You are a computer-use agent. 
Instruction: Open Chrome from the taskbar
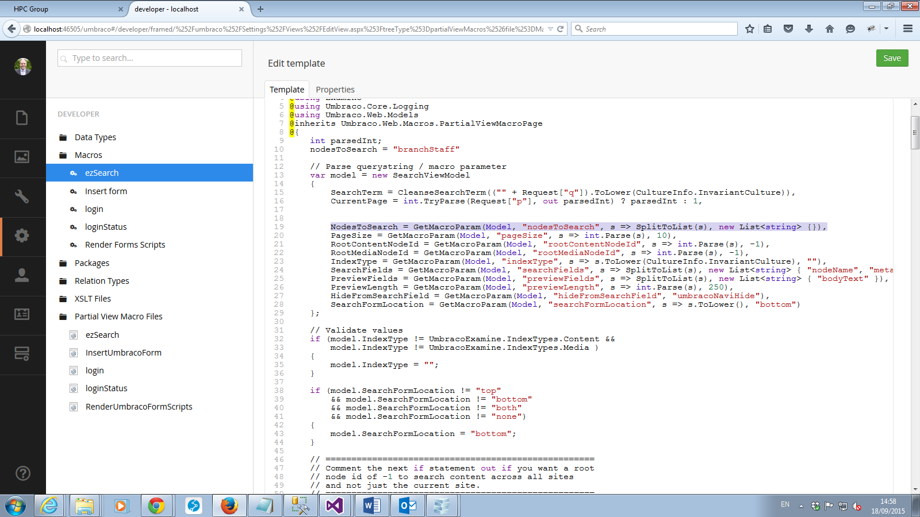click(x=156, y=506)
